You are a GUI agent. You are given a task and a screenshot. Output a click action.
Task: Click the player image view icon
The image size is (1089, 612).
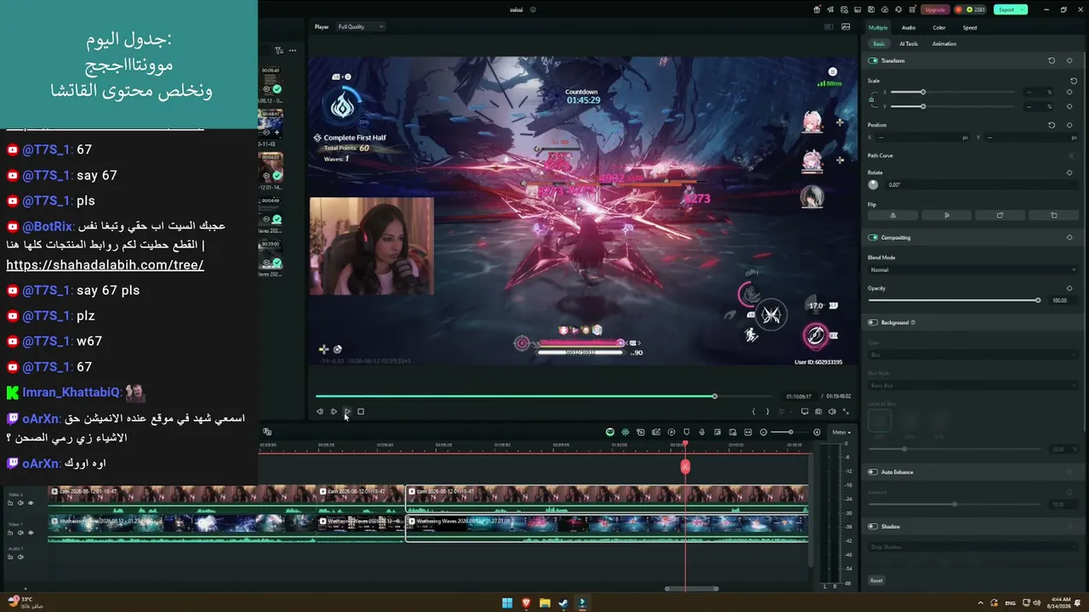click(x=846, y=26)
